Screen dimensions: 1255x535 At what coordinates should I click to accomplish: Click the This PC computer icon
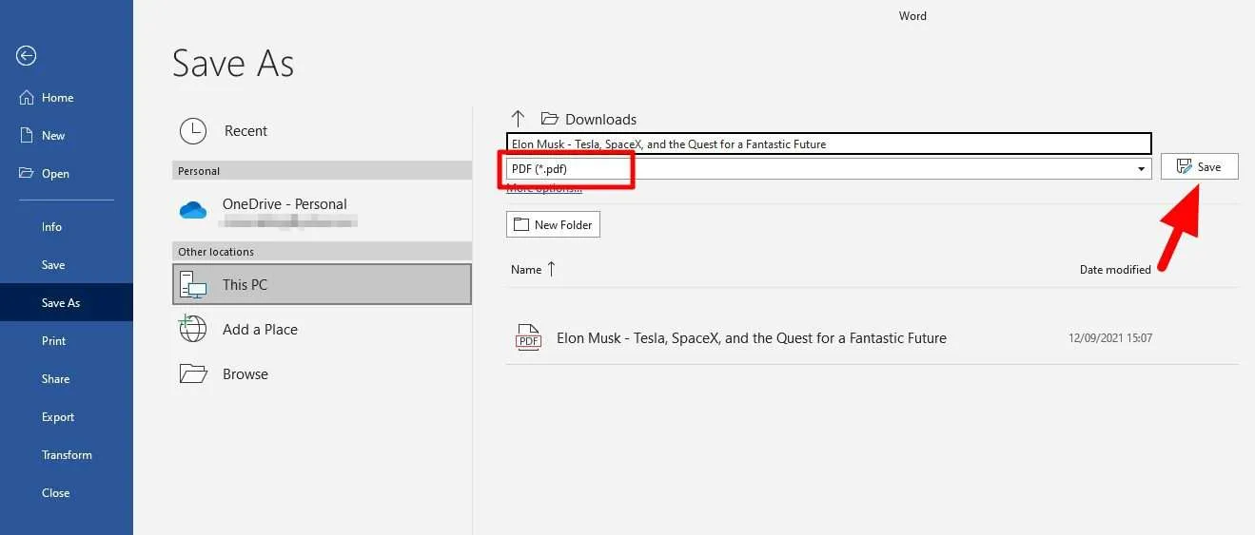click(x=193, y=284)
